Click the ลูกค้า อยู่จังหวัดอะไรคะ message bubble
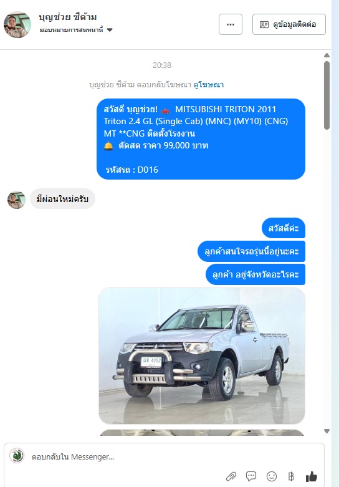 pos(255,274)
